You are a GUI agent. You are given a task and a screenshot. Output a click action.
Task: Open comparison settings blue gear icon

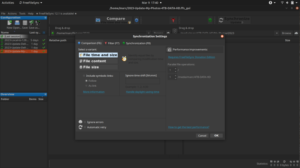pos(137,20)
